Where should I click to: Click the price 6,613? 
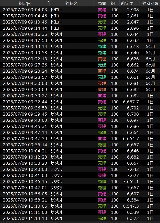click(x=133, y=47)
